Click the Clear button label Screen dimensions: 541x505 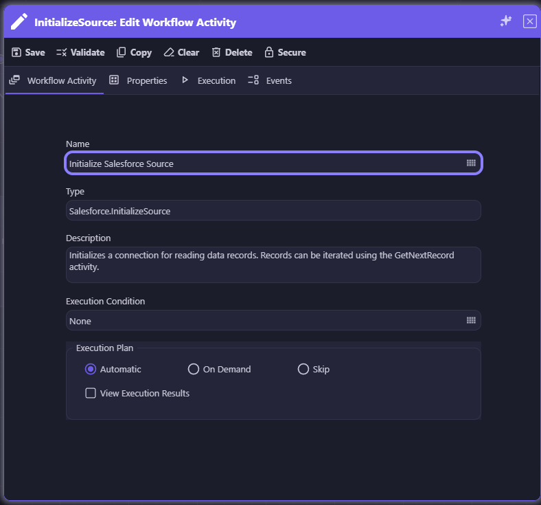pyautogui.click(x=188, y=52)
